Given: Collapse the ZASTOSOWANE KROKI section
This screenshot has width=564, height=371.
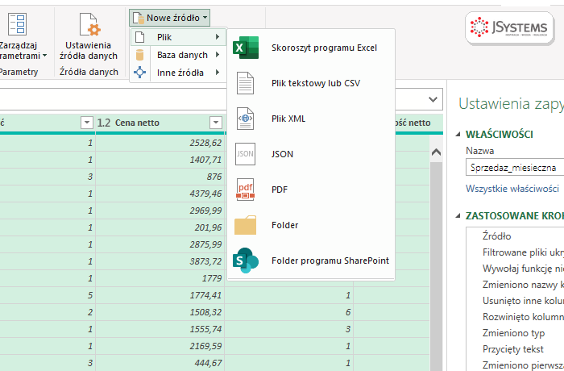Looking at the screenshot, I should click(458, 216).
